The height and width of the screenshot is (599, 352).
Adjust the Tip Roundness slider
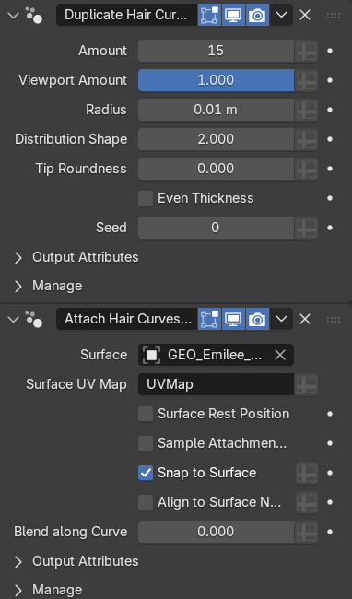(216, 169)
